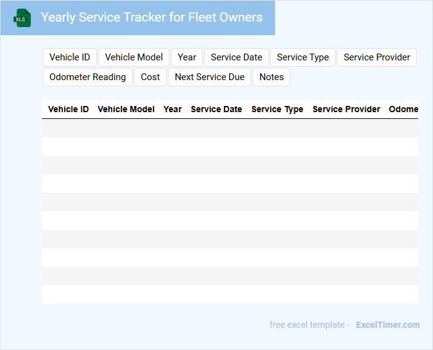Select the Cost tag button
This screenshot has height=350, width=433.
(151, 77)
